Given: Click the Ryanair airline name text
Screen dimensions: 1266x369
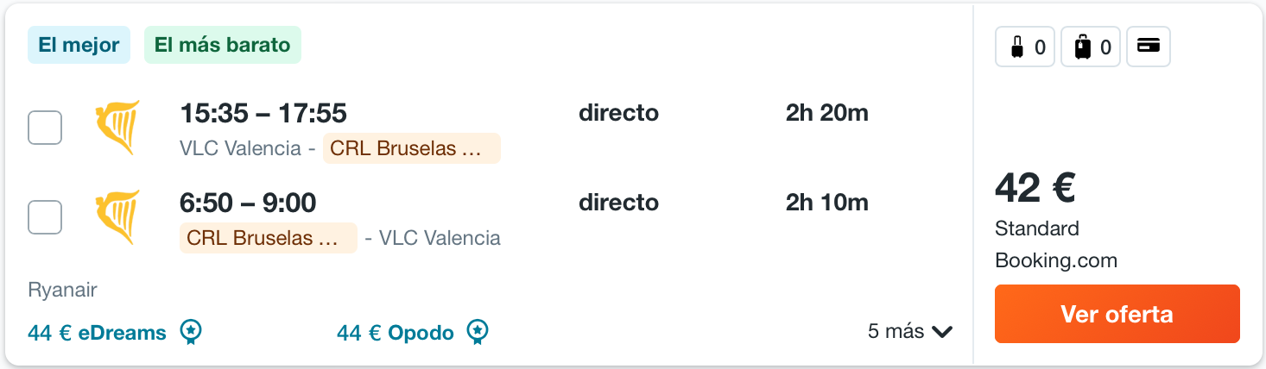Looking at the screenshot, I should coord(62,289).
